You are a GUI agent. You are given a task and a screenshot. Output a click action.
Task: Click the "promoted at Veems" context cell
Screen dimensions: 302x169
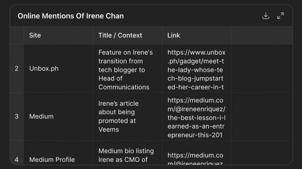119,117
